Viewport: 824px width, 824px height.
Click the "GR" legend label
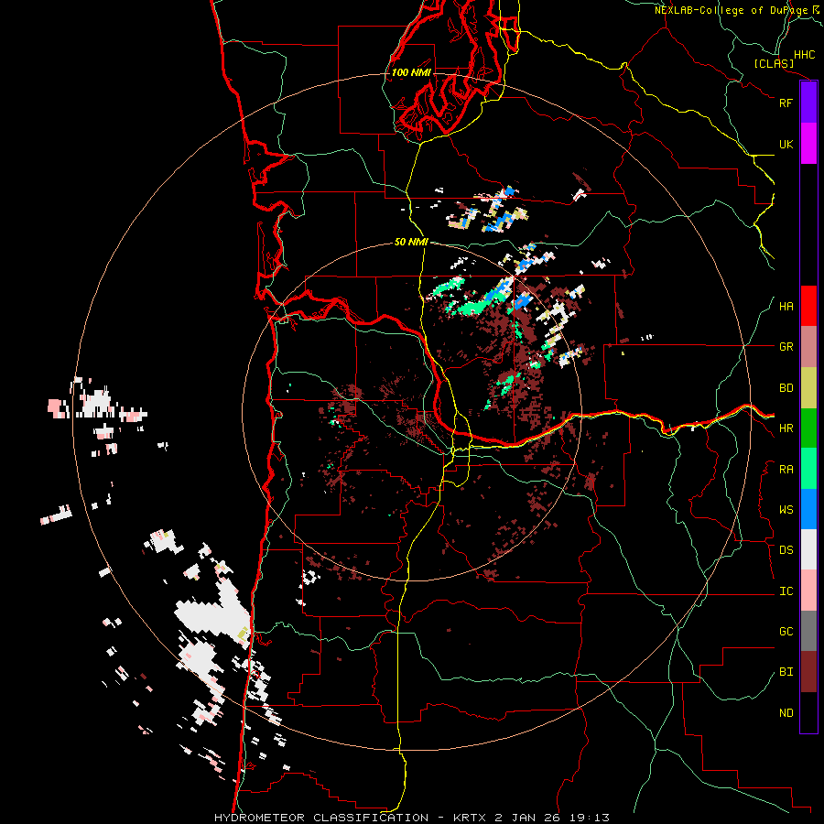pyautogui.click(x=786, y=347)
